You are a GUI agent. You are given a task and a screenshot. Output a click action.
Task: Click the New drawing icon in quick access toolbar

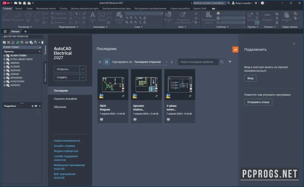pyautogui.click(x=16, y=3)
